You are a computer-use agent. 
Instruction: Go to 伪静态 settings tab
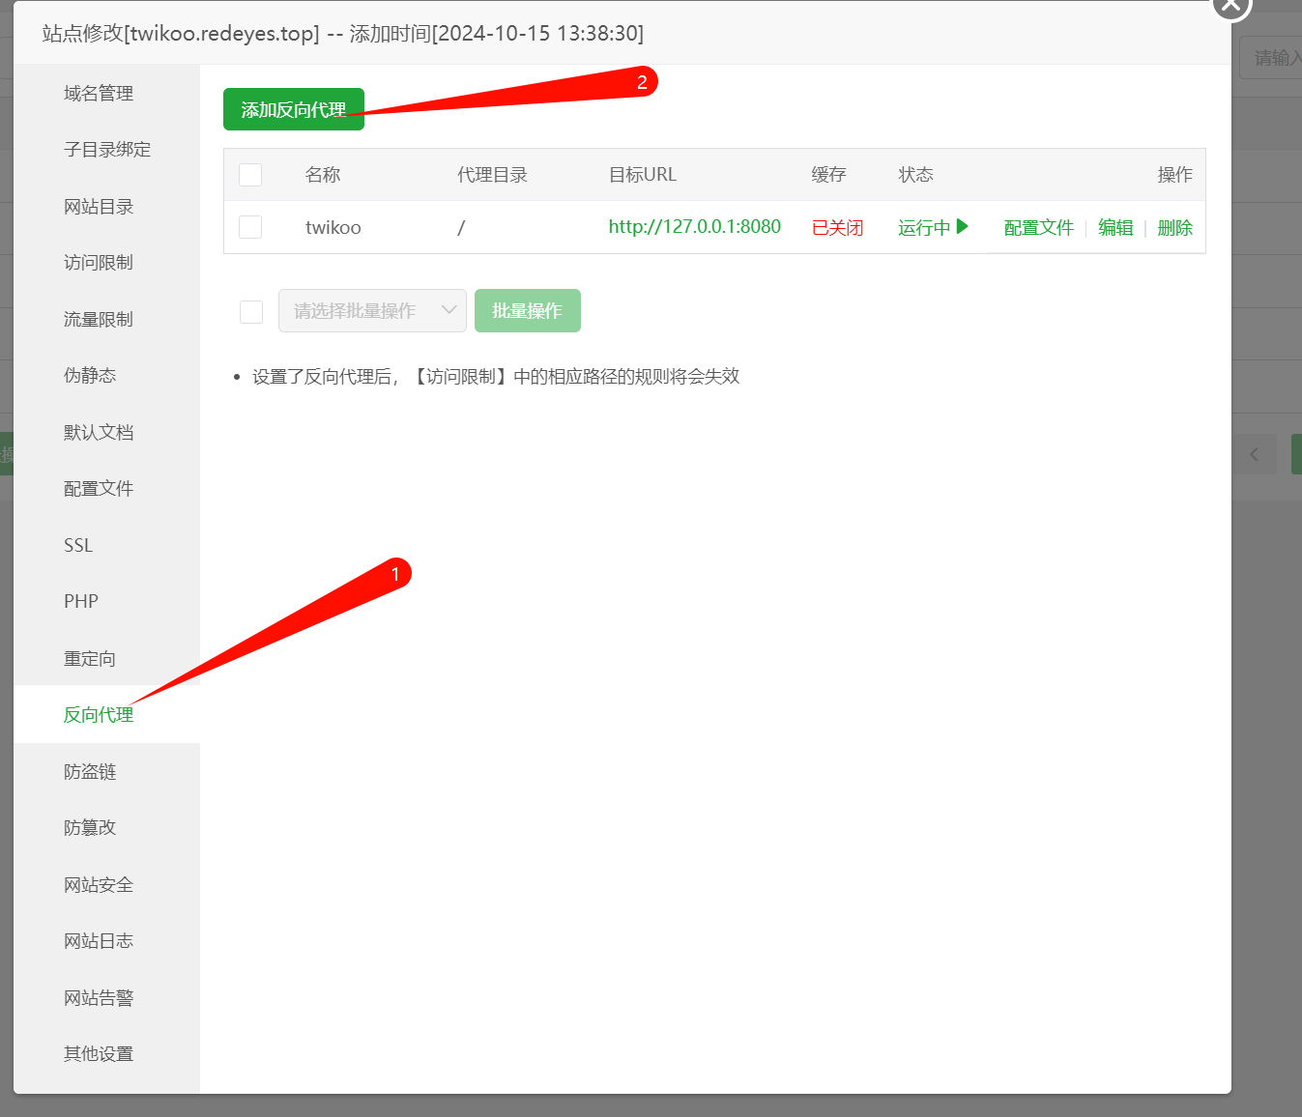click(90, 376)
